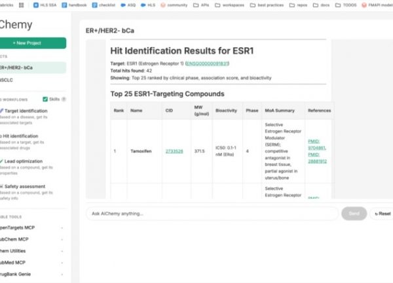This screenshot has height=283, width=393.
Task: Open the APIs bookmark folder
Action: click(201, 5)
